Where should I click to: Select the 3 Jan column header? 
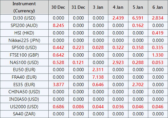point(98,7)
